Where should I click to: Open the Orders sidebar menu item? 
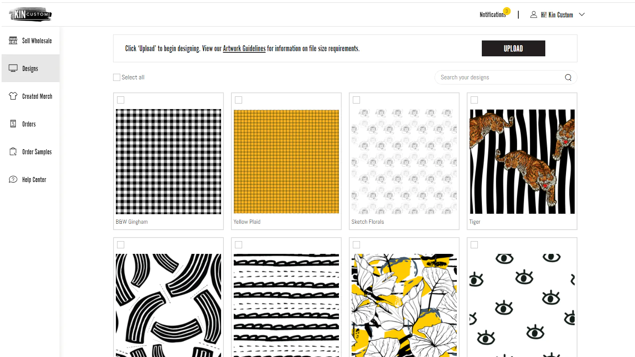point(29,124)
